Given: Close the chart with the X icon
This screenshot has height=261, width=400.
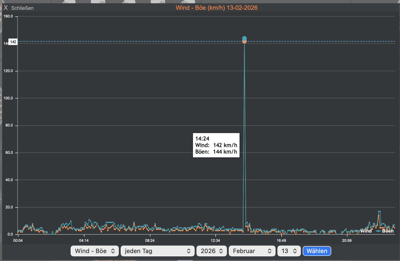Looking at the screenshot, I should [6, 7].
